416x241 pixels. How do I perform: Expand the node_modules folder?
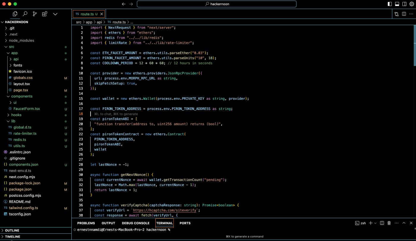[x=36, y=40]
